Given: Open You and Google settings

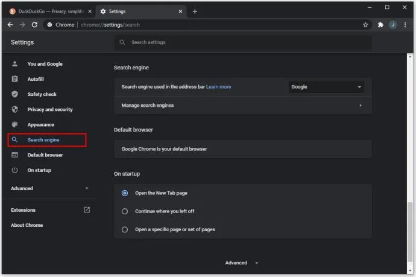Looking at the screenshot, I should pos(45,64).
